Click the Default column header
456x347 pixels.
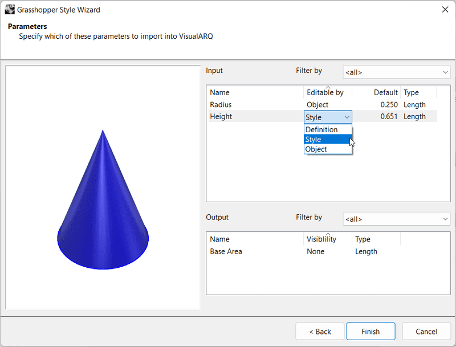[x=385, y=92]
